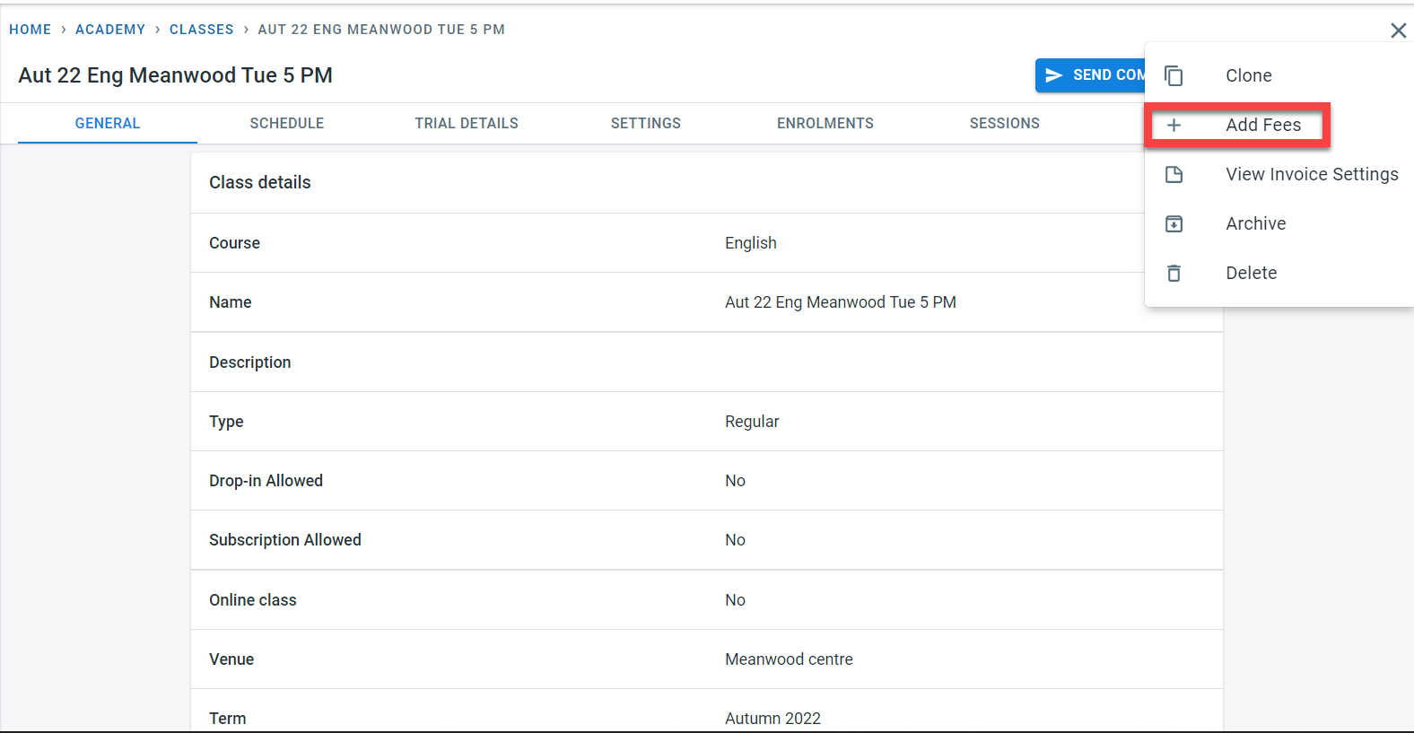The height and width of the screenshot is (733, 1414).
Task: Open View Invoice Settings menu entry
Action: point(1311,175)
